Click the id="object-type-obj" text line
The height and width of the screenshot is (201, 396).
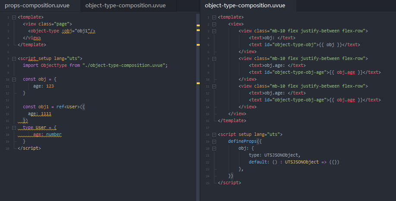(304, 45)
